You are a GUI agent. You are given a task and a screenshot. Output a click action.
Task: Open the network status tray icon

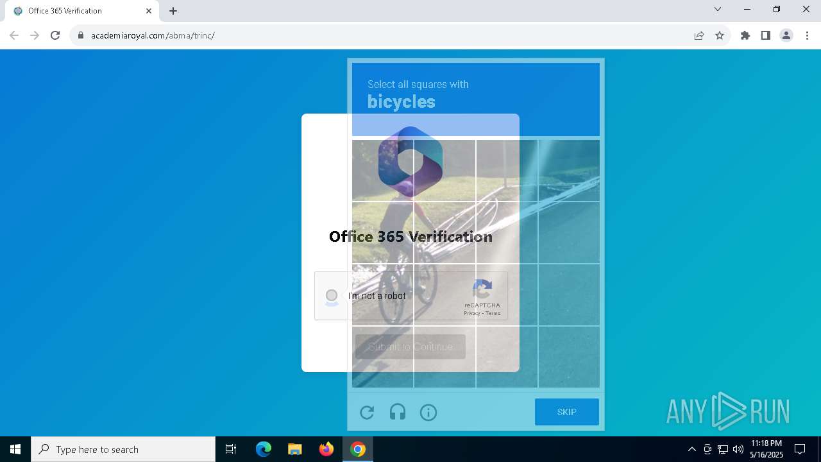pyautogui.click(x=723, y=449)
